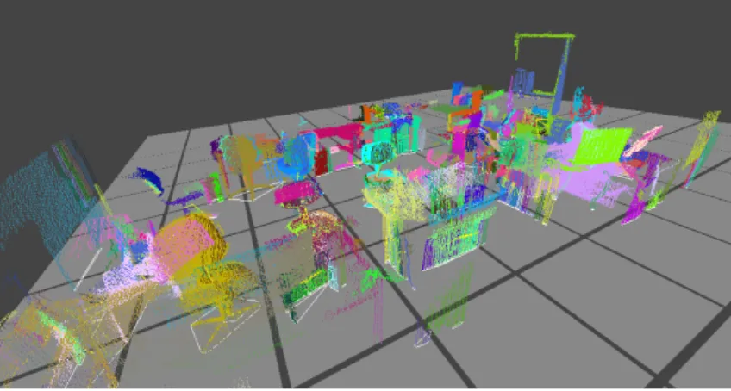The width and height of the screenshot is (731, 391).
Task: Select the lime-green rectangular door frame point cloud
Action: tap(544, 63)
